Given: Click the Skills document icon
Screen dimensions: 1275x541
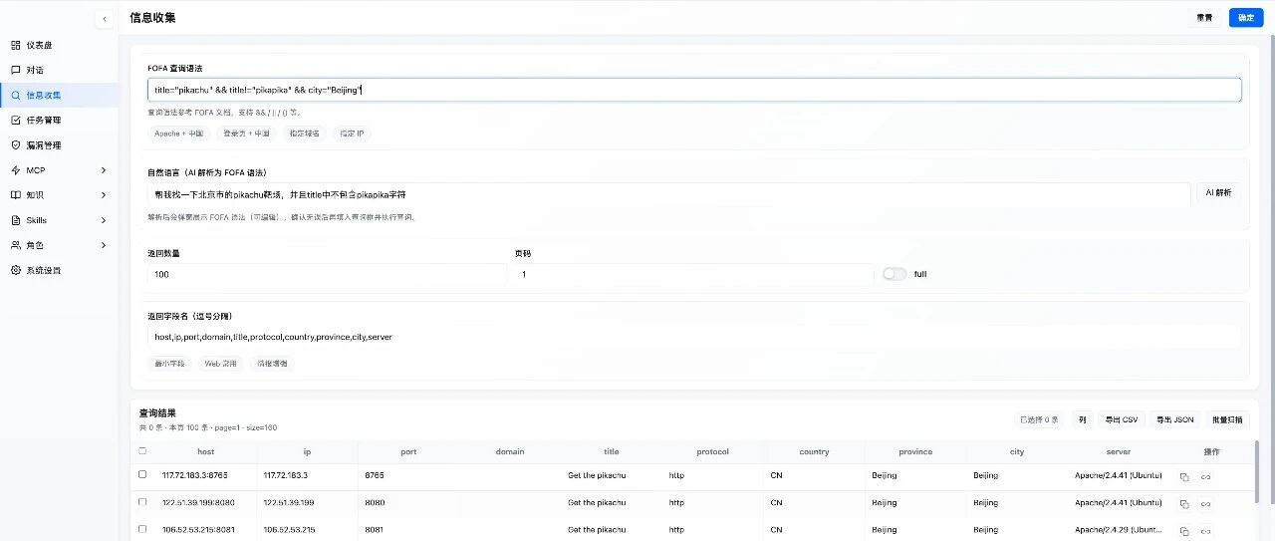Looking at the screenshot, I should [15, 220].
